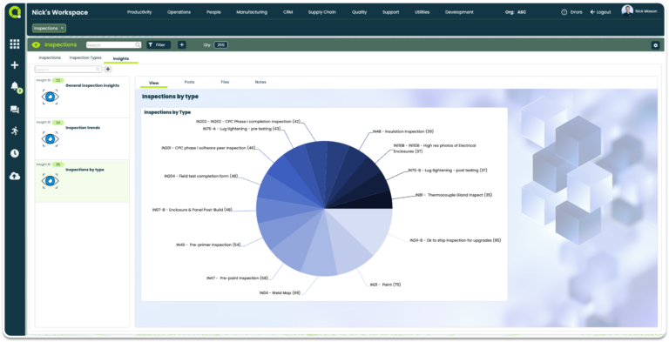The image size is (669, 342).
Task: Open the People menu
Action: pos(213,12)
